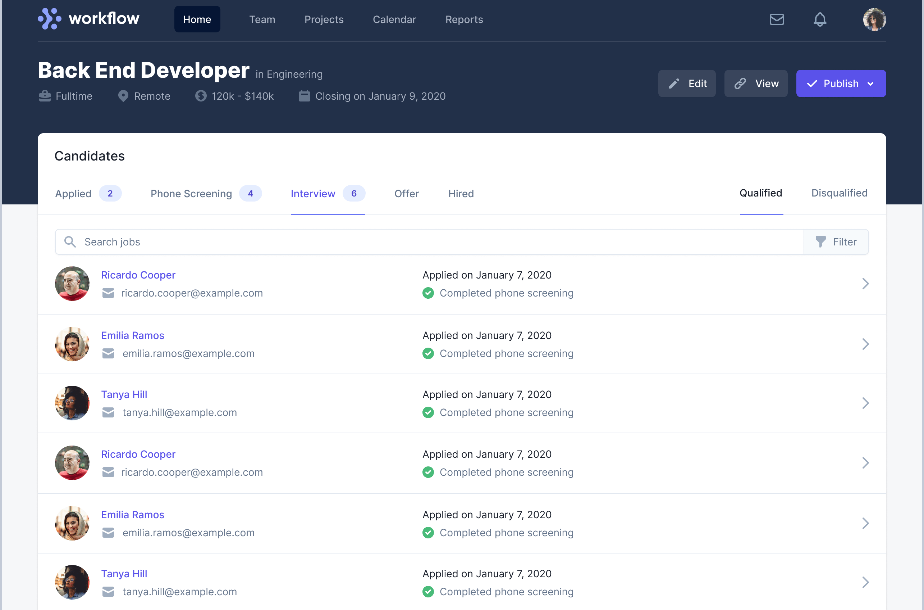
Task: Expand first Emilia Ramos row chevron
Action: click(x=865, y=344)
